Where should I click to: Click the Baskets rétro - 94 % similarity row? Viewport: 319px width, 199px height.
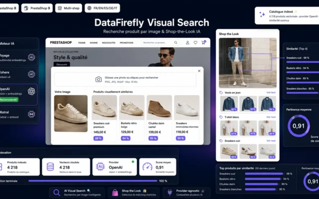pos(303,70)
